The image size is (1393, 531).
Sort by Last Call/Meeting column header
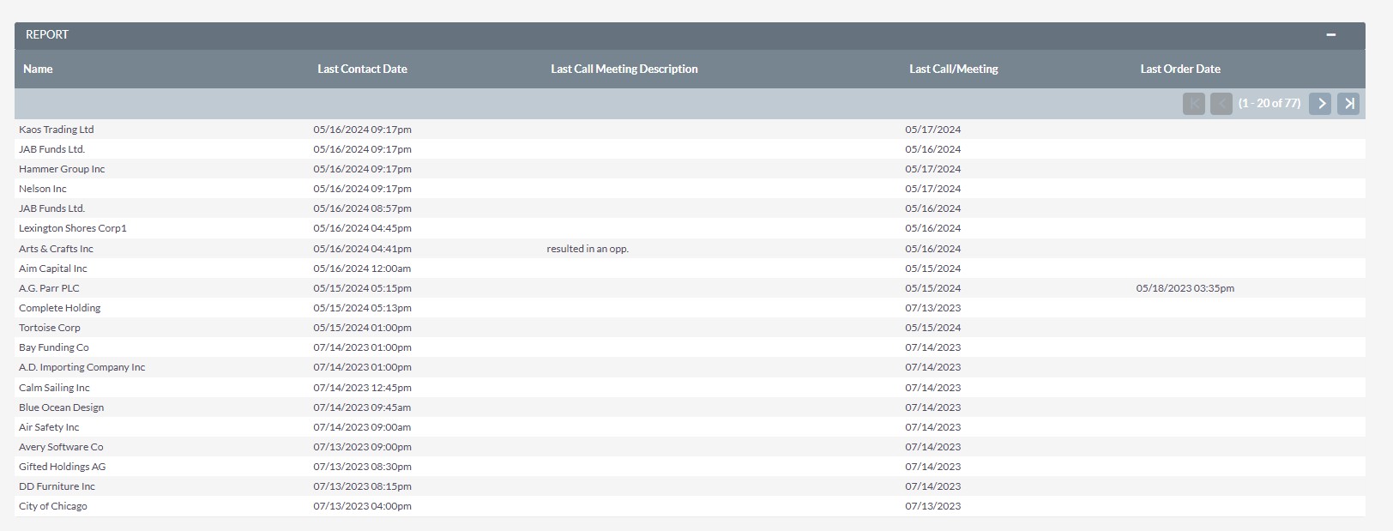point(954,69)
